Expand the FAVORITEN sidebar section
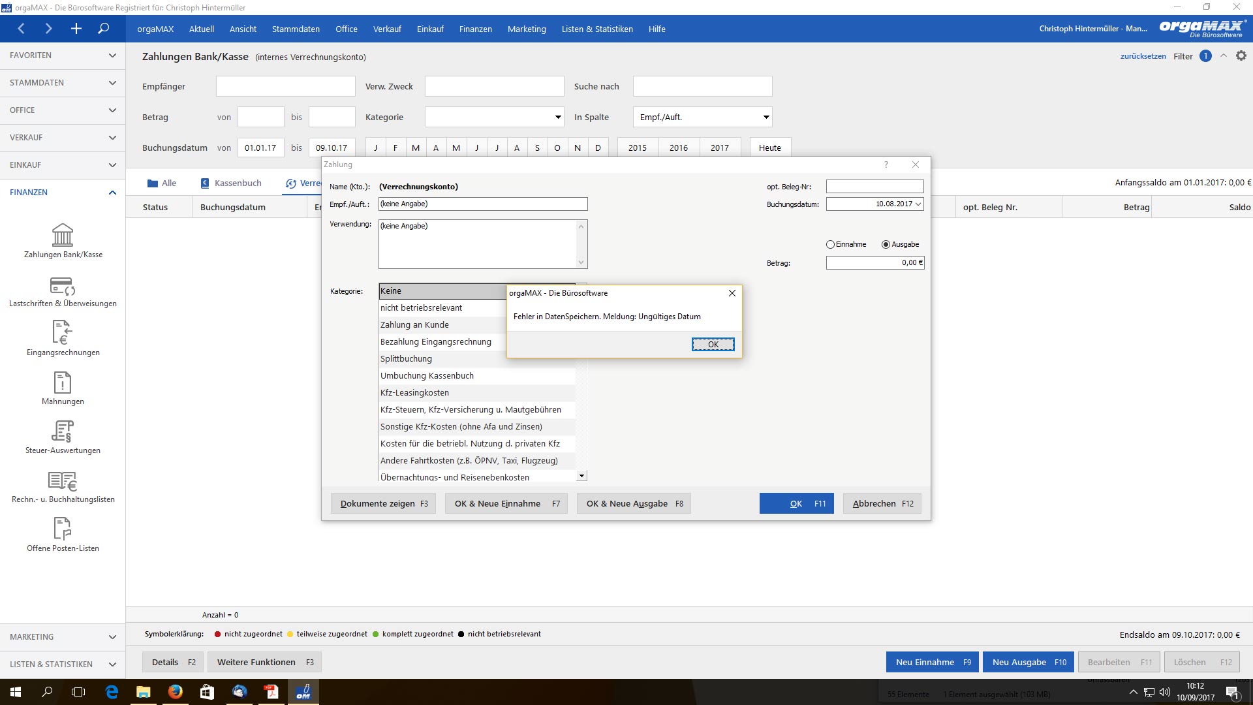 (x=63, y=55)
